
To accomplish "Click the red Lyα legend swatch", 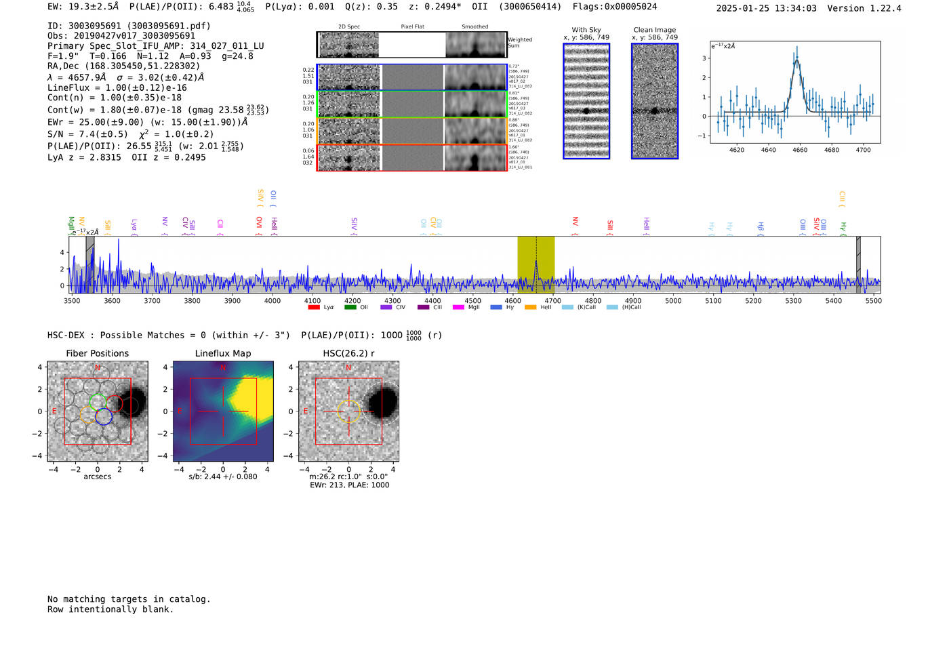I will [313, 308].
